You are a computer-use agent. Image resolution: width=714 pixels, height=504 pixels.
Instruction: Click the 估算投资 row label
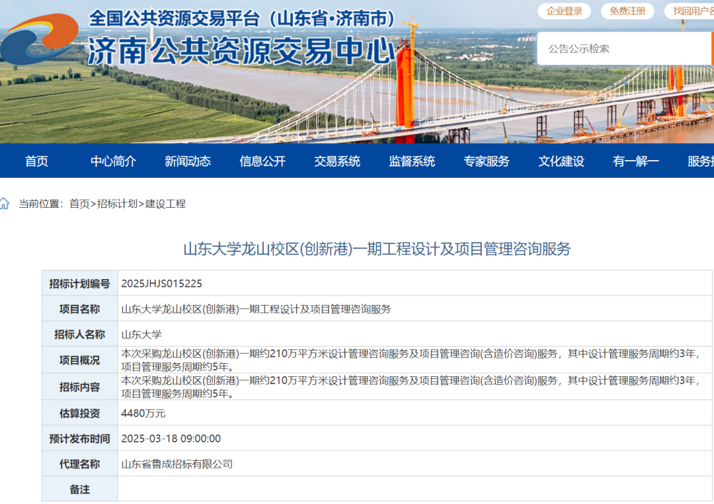[80, 413]
